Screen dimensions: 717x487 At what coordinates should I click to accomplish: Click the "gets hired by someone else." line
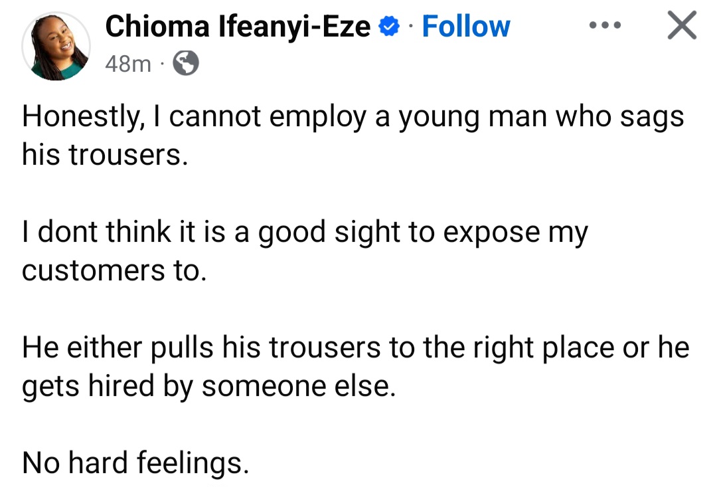click(209, 386)
